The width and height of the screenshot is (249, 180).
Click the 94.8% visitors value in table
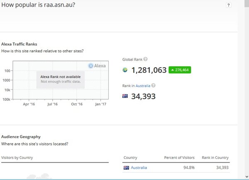188,168
